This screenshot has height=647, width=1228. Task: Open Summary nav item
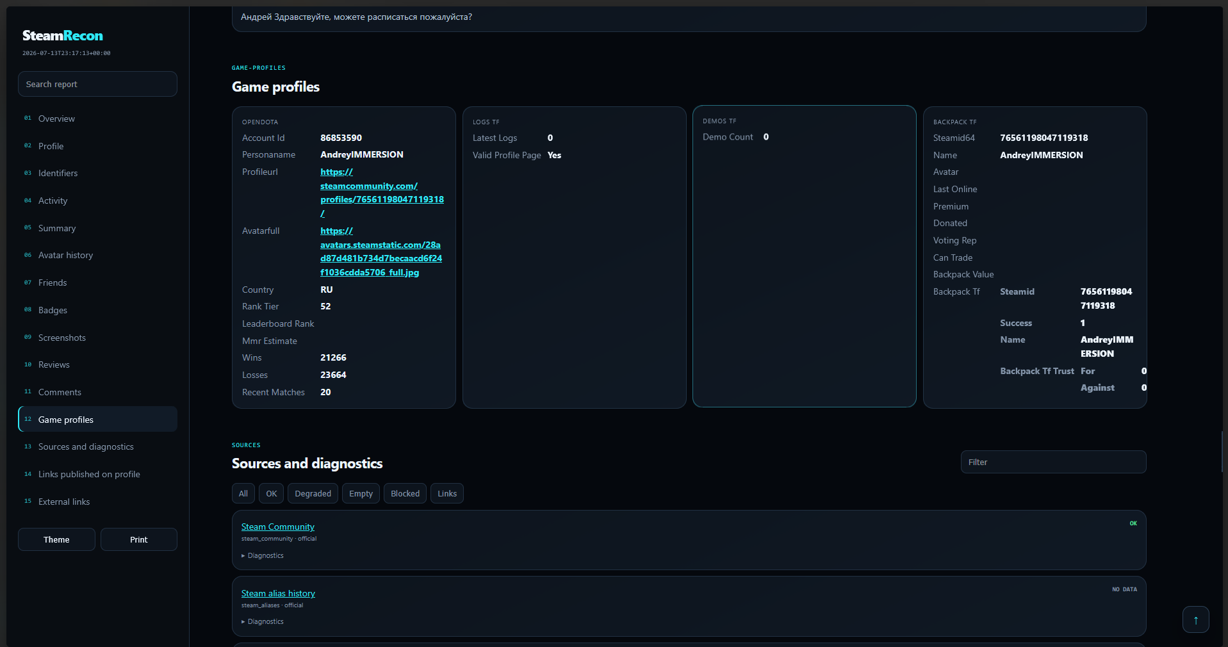pos(97,228)
